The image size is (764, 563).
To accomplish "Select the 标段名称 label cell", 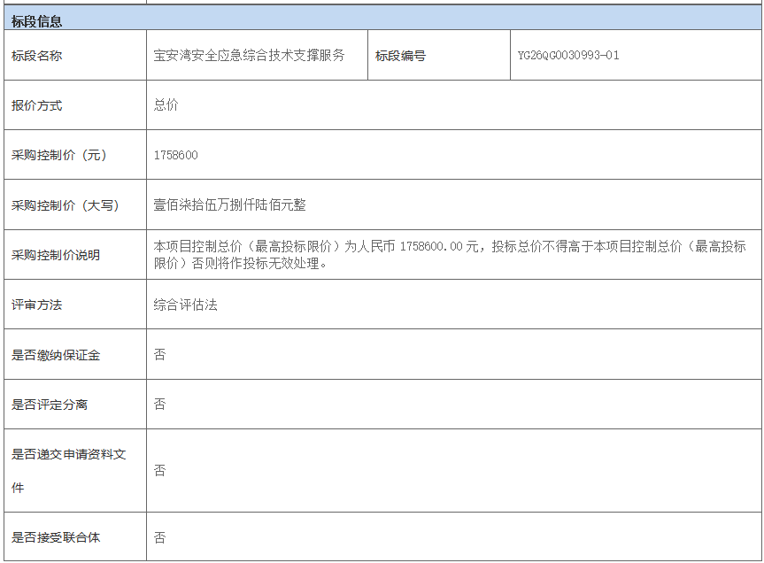I will coord(37,56).
